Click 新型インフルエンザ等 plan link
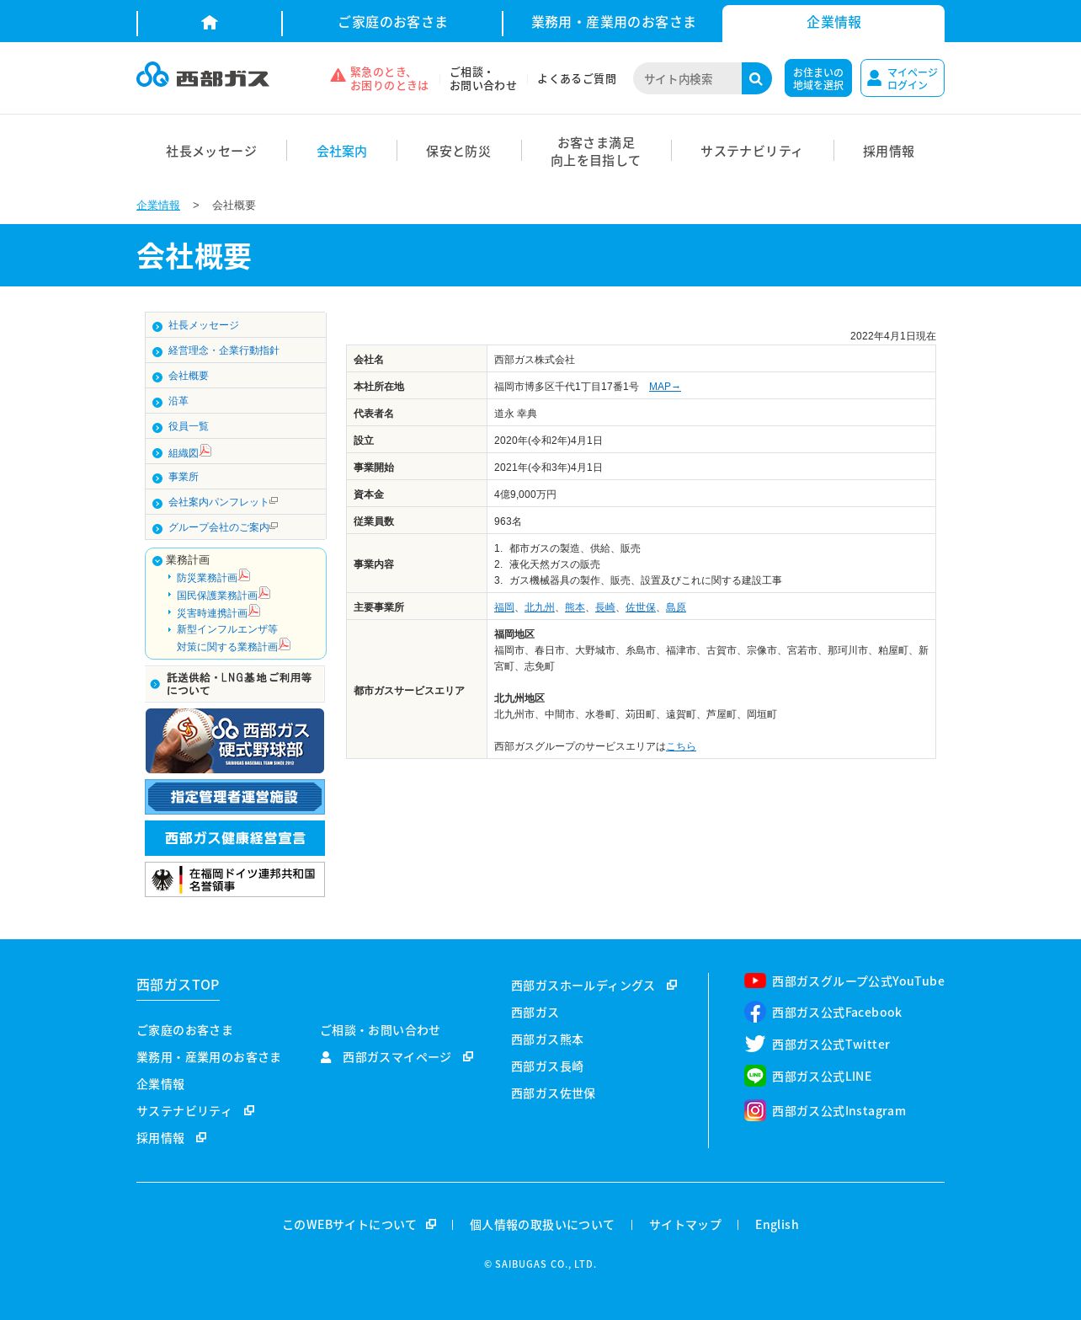 click(x=227, y=629)
